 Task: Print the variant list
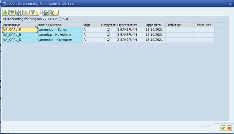46,13
